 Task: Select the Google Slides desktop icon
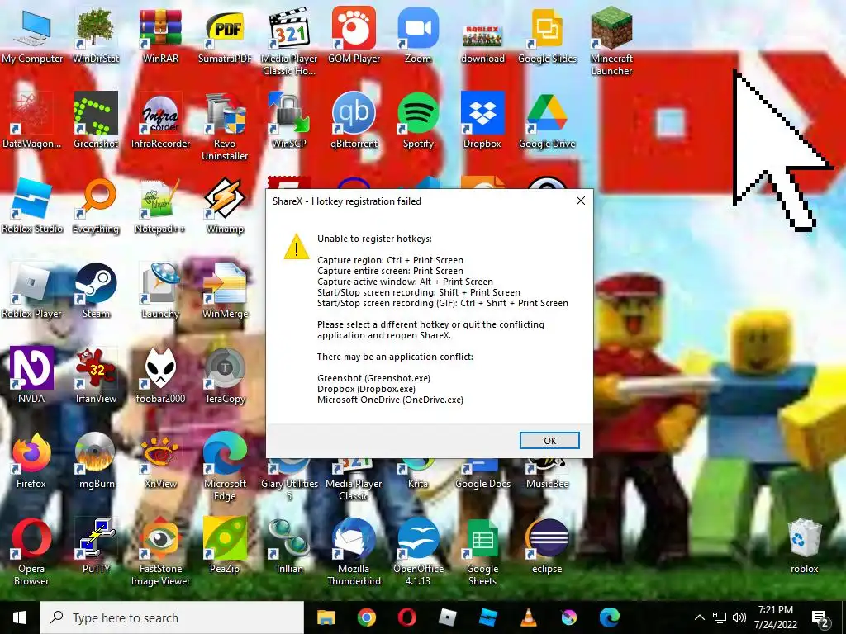click(547, 35)
